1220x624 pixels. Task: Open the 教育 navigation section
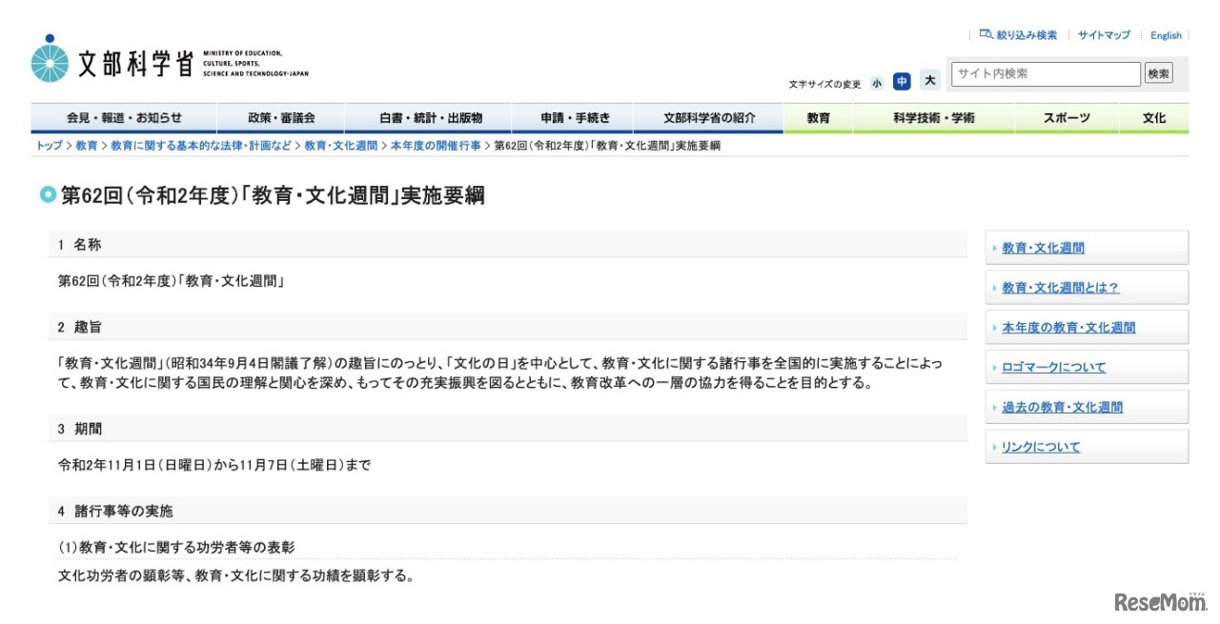pos(818,117)
